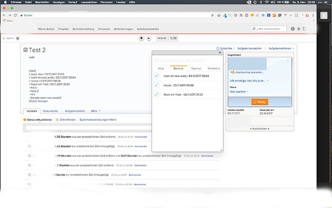
Task: Click the move handle on todo popup
Action: pyautogui.click(x=220, y=52)
